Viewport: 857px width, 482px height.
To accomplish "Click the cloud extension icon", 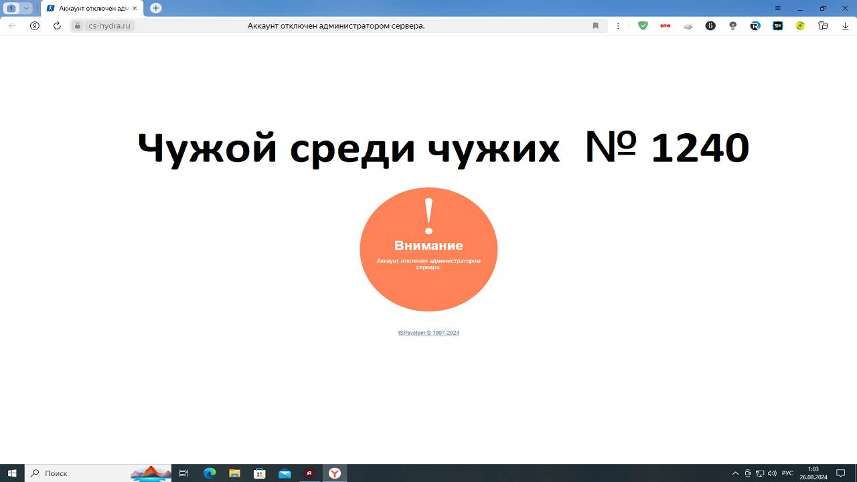I will coord(688,25).
